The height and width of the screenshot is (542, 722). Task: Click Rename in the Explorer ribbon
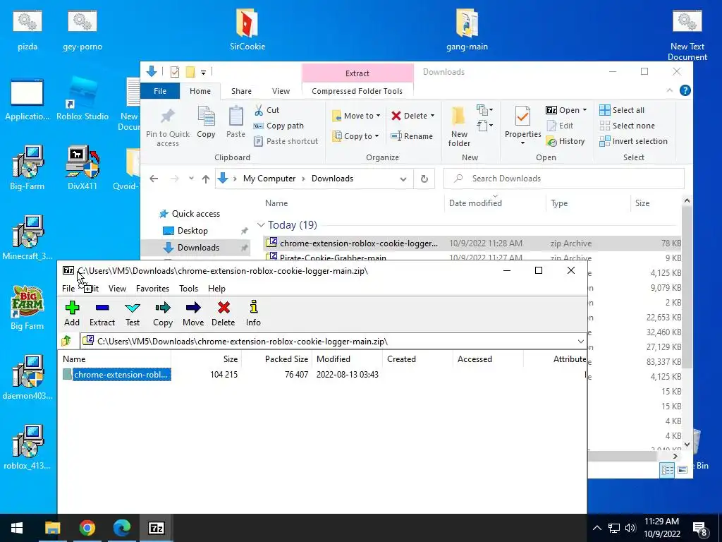coord(412,136)
